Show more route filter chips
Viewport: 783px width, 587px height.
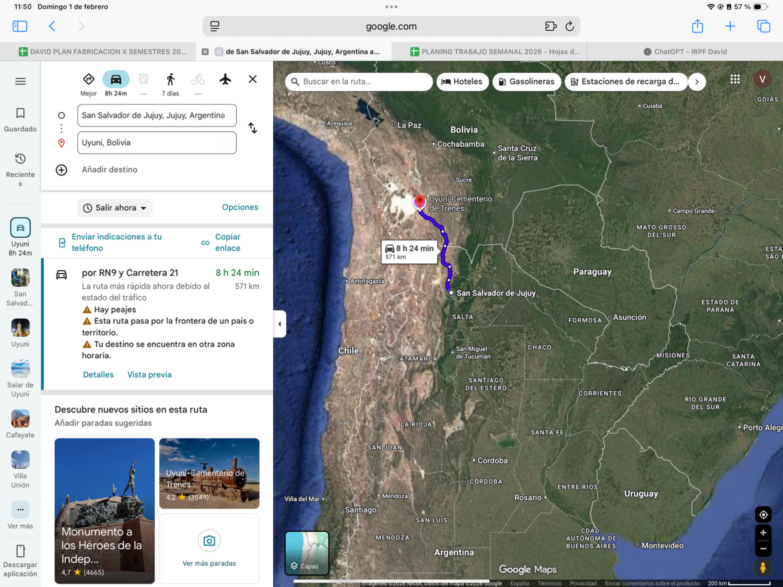click(697, 82)
